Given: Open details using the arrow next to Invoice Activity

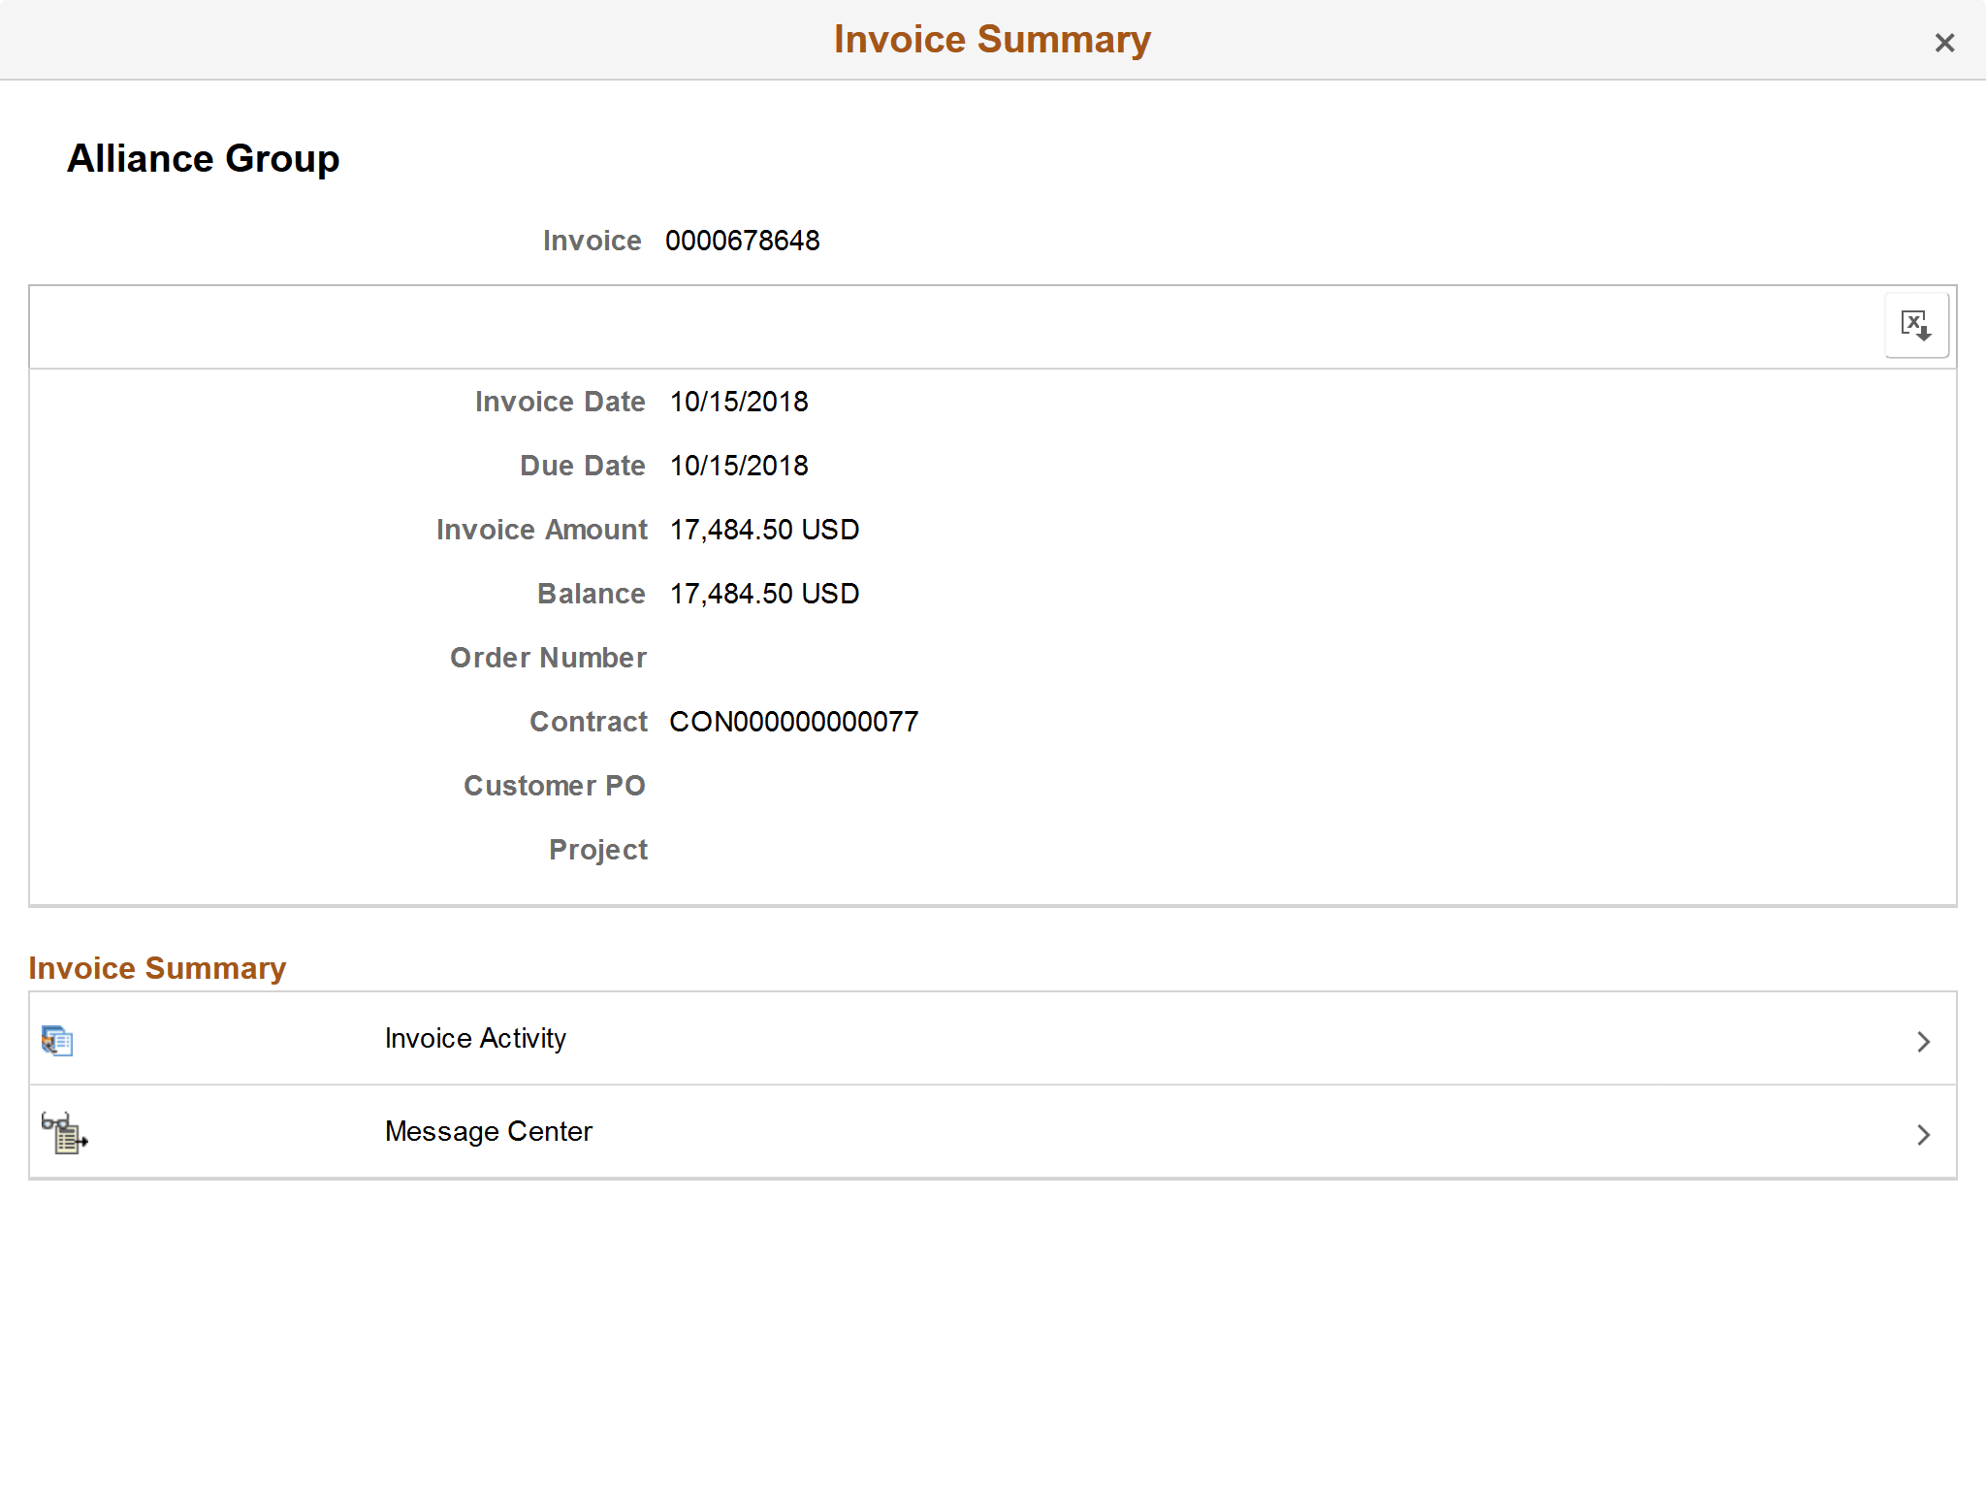Looking at the screenshot, I should point(1925,1040).
